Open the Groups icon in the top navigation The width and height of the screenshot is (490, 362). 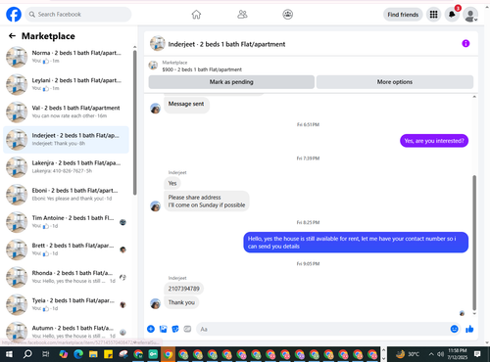287,15
